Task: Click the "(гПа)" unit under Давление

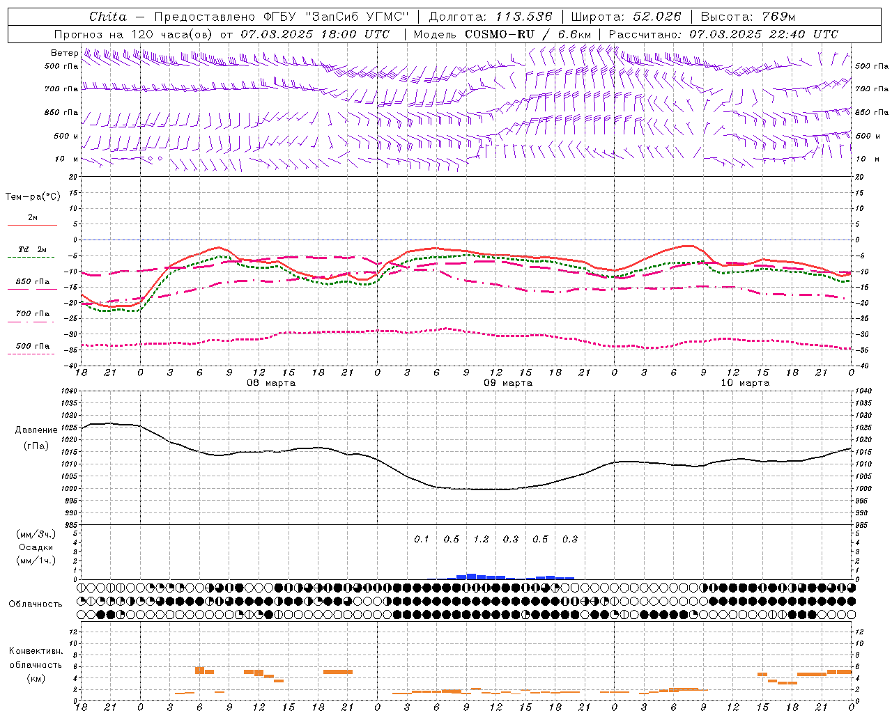Action: (36, 446)
